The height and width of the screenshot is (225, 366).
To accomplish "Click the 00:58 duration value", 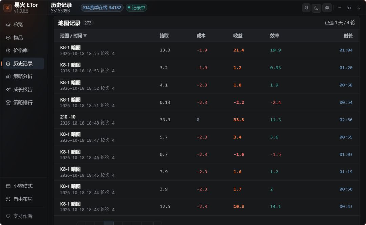I will point(346,85).
